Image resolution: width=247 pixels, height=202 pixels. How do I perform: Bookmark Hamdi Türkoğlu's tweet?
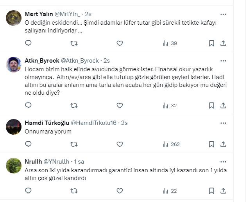211,144
